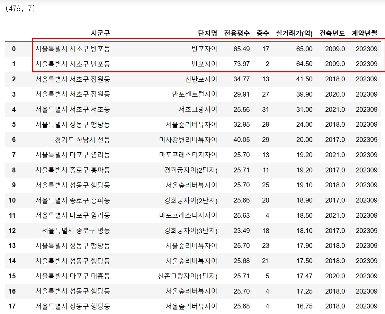Click floor value 18
The width and height of the screenshot is (385, 314).
pos(266,231)
